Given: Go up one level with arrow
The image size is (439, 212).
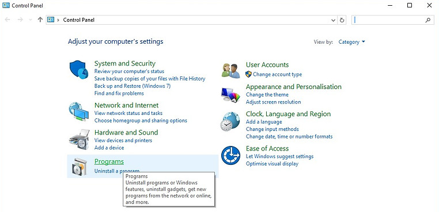Looking at the screenshot, I should [40, 20].
